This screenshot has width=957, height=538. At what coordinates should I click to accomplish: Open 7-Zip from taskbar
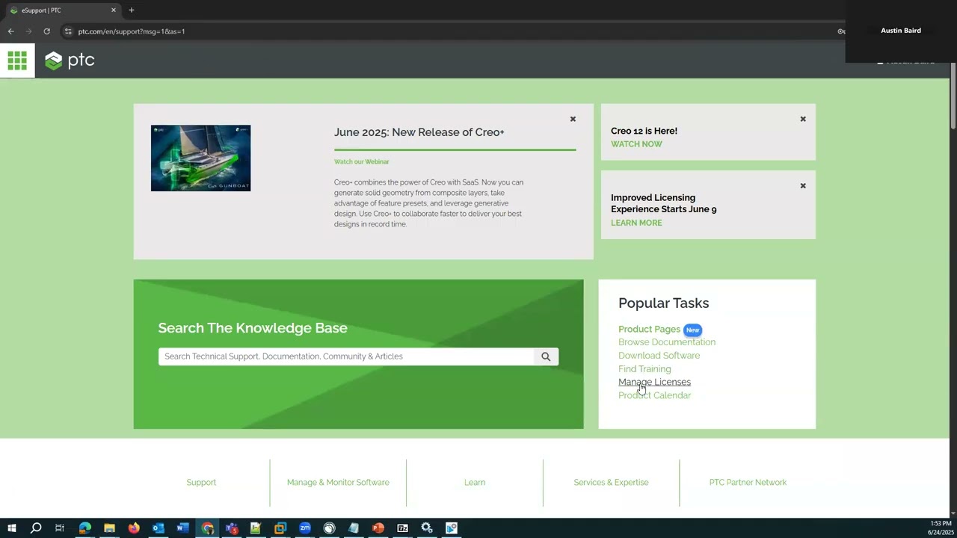tap(402, 528)
